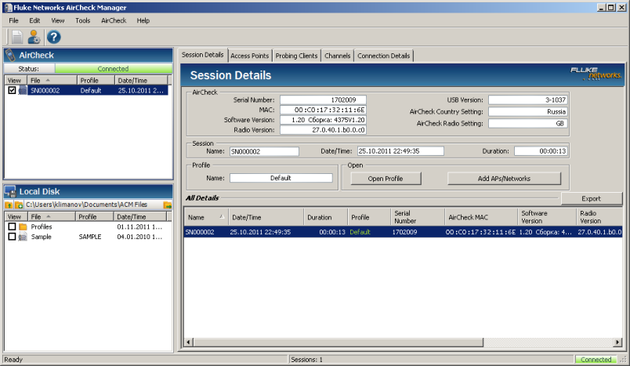Create a new folder in Local Disk

click(19, 205)
